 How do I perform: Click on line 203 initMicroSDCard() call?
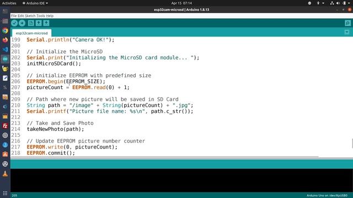point(54,64)
